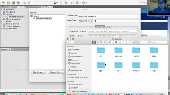The width and height of the screenshot is (170, 95).
Task: Open the Finder action gear menu
Action: [117, 42]
